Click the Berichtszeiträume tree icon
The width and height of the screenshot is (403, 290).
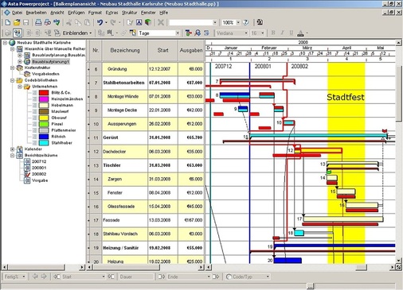point(20,156)
